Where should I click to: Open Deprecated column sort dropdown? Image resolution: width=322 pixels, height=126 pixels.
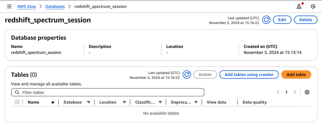click(x=196, y=102)
